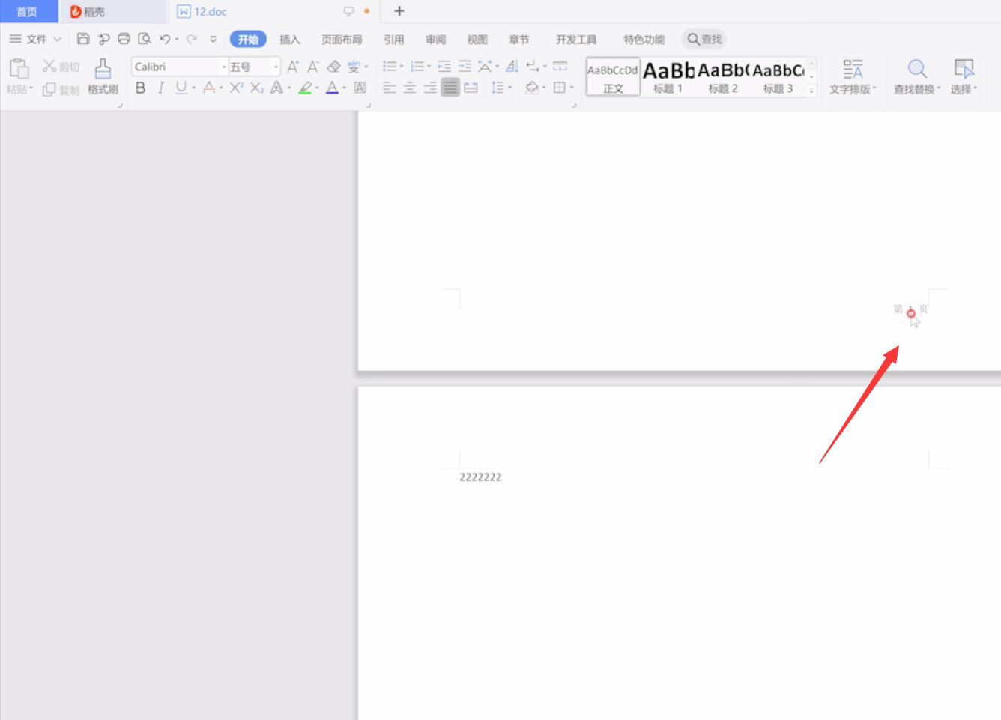Click the font color A button
1001x720 pixels.
(x=333, y=88)
